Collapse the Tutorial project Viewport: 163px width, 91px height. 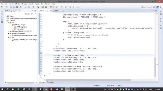6,20
